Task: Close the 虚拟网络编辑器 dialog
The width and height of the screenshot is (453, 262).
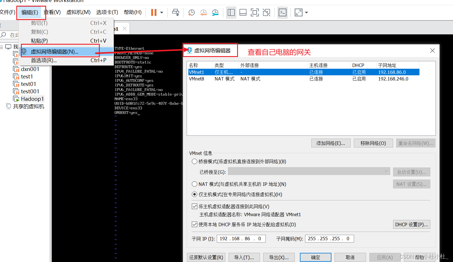Action: 432,51
